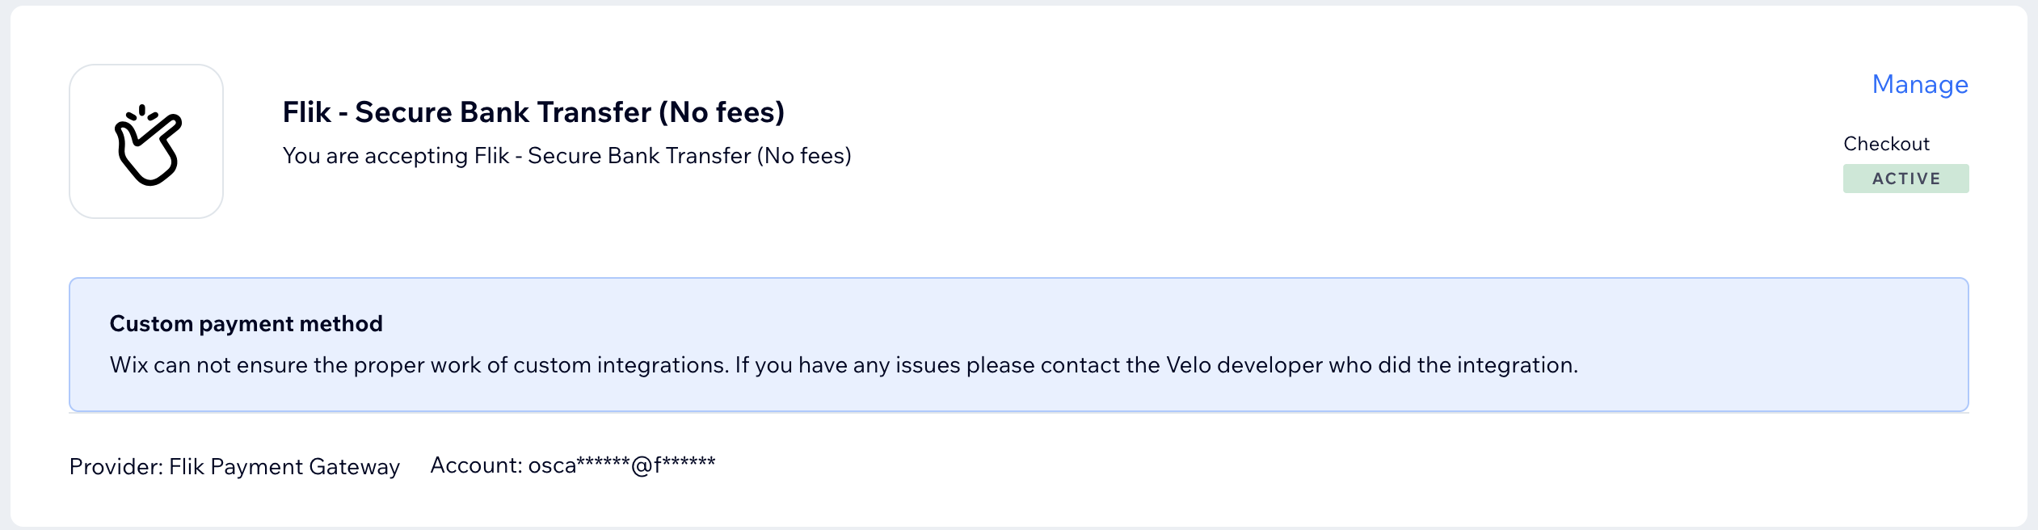
Task: Click the green ACTIVE status badge
Action: click(x=1905, y=179)
